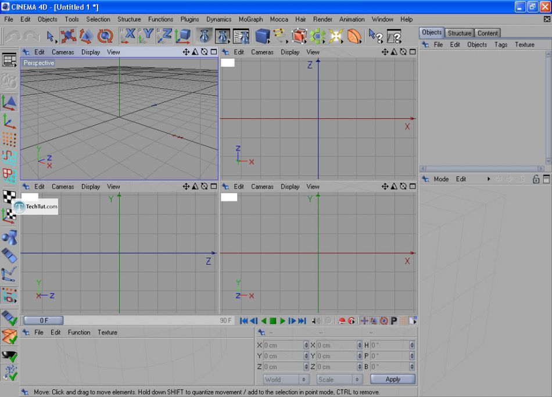Render active view with vase icon

coord(205,36)
